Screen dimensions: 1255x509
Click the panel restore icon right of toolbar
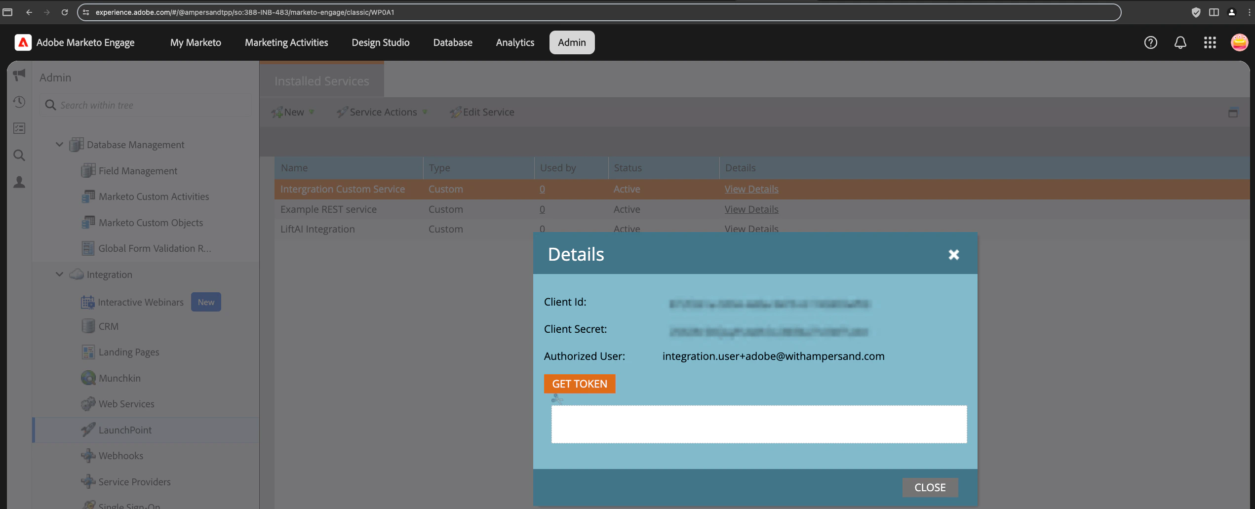[x=1233, y=113]
